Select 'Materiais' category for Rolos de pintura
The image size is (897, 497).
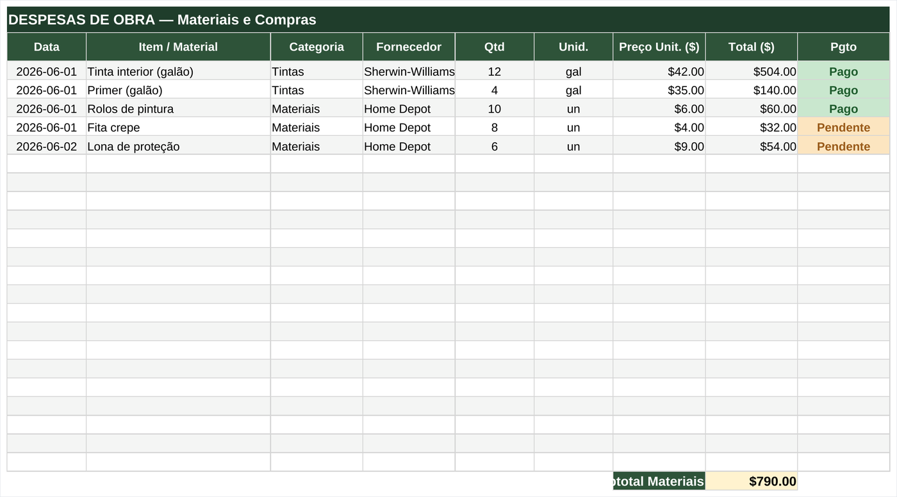(317, 108)
